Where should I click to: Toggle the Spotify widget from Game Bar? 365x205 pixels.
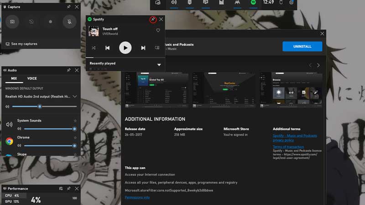pyautogui.click(x=253, y=3)
